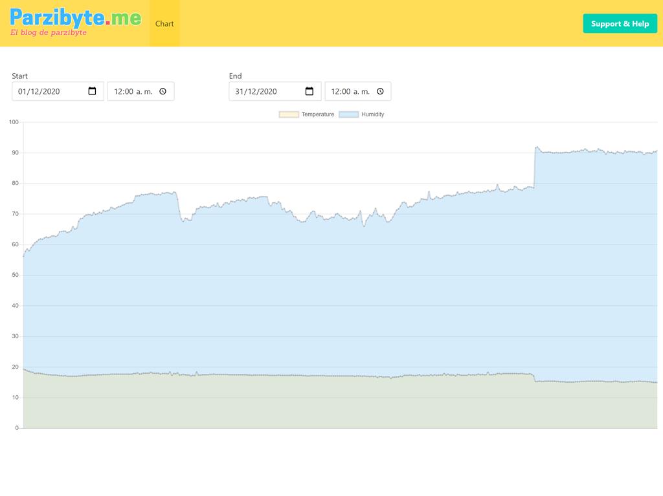Click the 50 y-axis label
The height and width of the screenshot is (496, 663).
tap(16, 275)
